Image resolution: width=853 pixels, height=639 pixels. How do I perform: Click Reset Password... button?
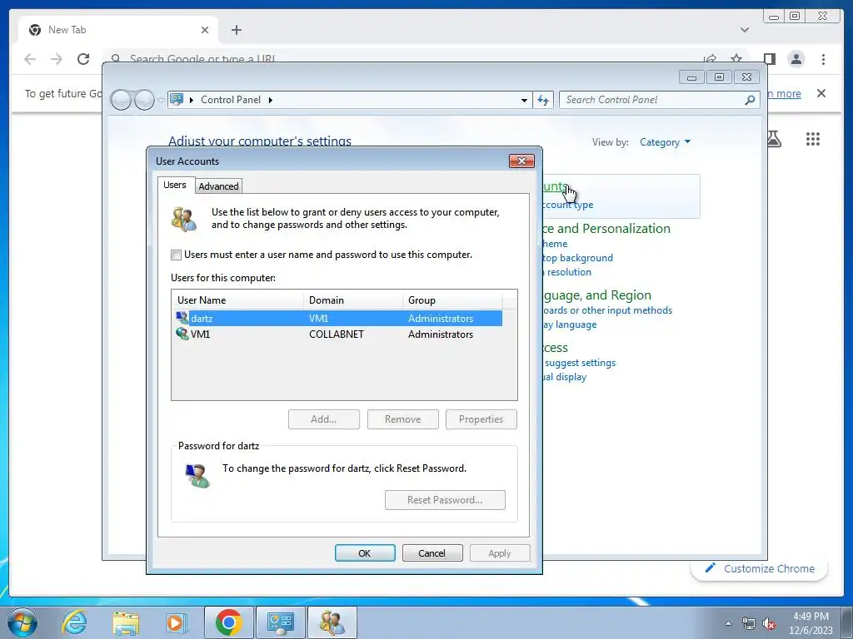[x=445, y=500]
